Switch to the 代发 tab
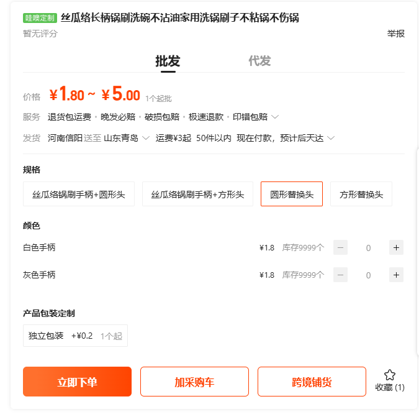 (x=259, y=61)
